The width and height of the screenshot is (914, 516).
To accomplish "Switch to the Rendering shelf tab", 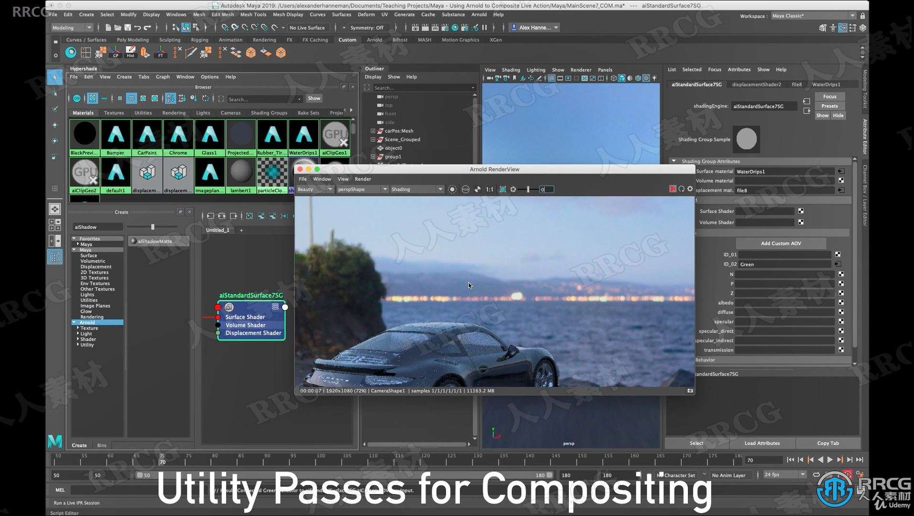I will 264,40.
